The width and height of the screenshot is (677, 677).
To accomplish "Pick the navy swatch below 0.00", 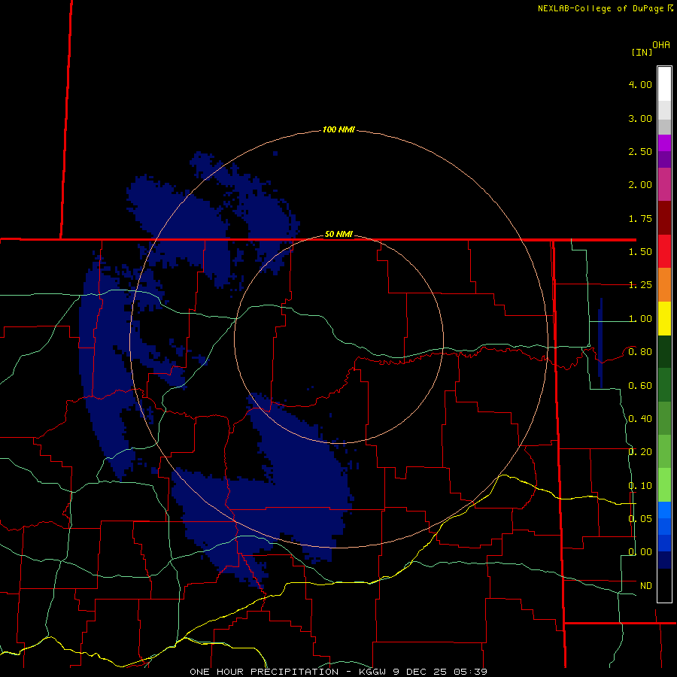I will click(664, 560).
